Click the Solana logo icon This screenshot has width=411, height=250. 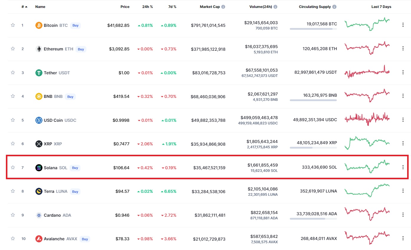pos(39,168)
